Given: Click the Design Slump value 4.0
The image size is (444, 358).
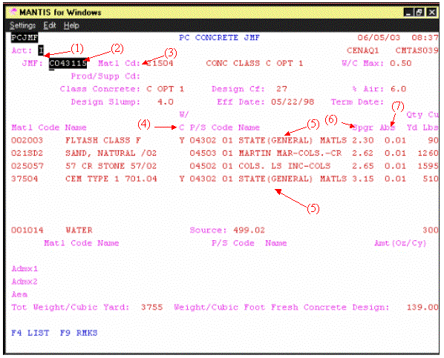Looking at the screenshot, I should point(166,102).
